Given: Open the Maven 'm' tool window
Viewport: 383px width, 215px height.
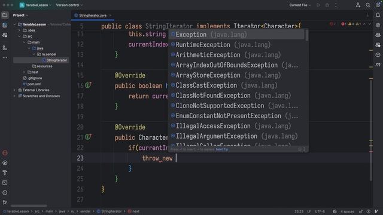Looking at the screenshot, I should 378,64.
